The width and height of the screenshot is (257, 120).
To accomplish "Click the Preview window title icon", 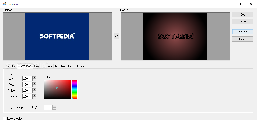I will [4, 4].
